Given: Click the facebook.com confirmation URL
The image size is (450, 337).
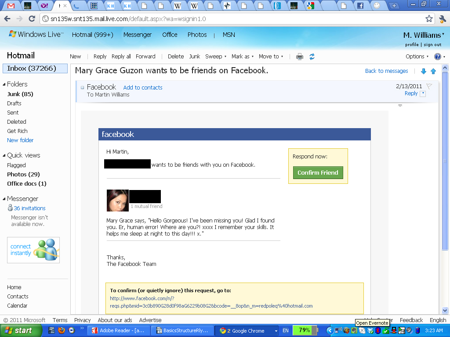Looking at the screenshot, I should (211, 302).
